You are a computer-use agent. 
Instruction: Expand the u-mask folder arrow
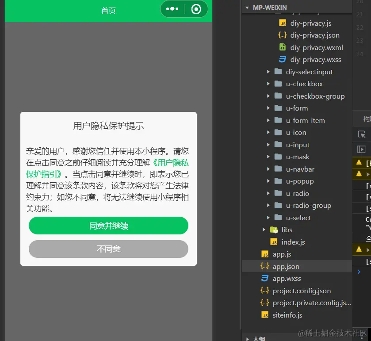click(x=268, y=157)
